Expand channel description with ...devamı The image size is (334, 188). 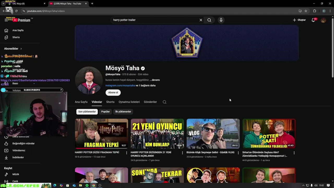click(x=155, y=80)
